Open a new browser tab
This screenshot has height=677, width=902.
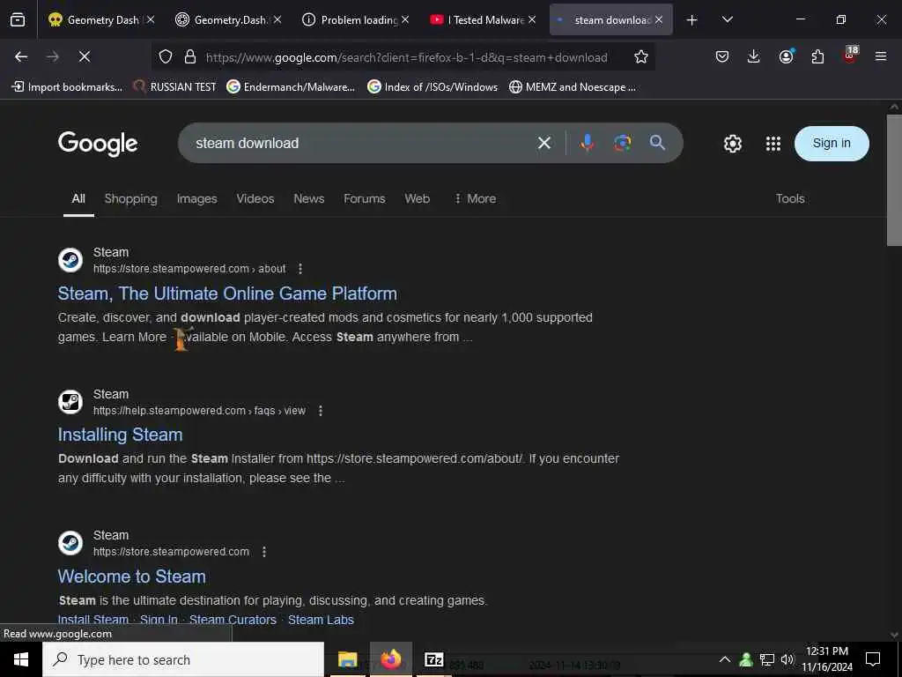pyautogui.click(x=692, y=20)
